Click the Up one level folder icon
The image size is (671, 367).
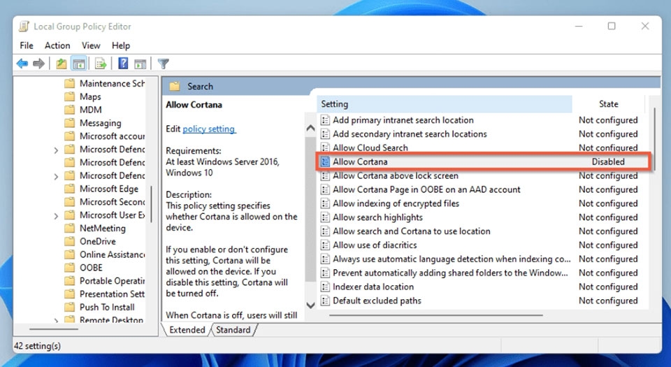[62, 64]
